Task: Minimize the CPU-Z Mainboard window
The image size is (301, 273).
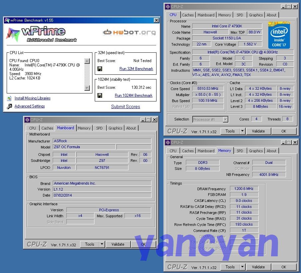Action: (142, 120)
